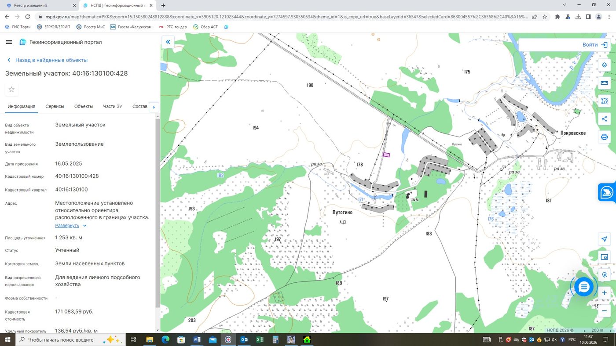Image resolution: width=616 pixels, height=346 pixels.
Task: Collapse the side panel with double arrow
Action: pyautogui.click(x=168, y=42)
